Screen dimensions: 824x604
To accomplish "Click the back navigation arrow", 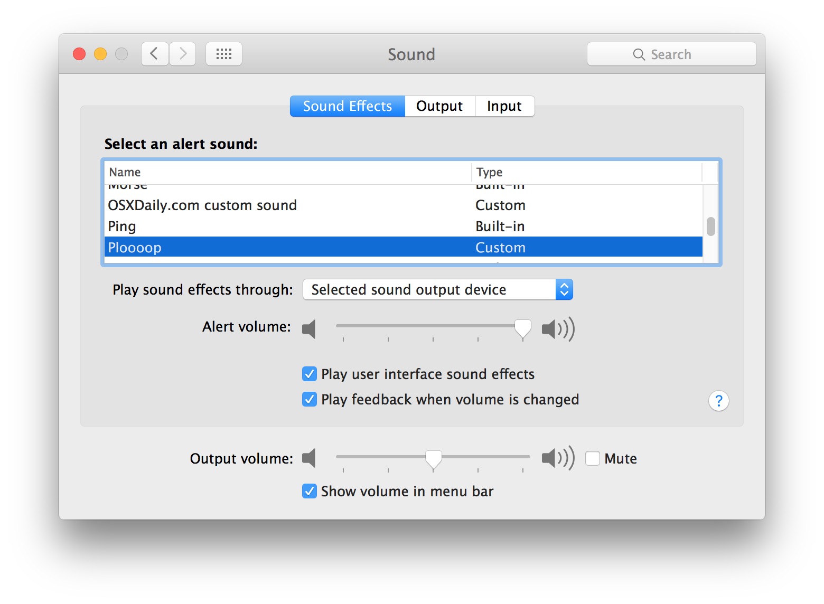I will pyautogui.click(x=154, y=53).
